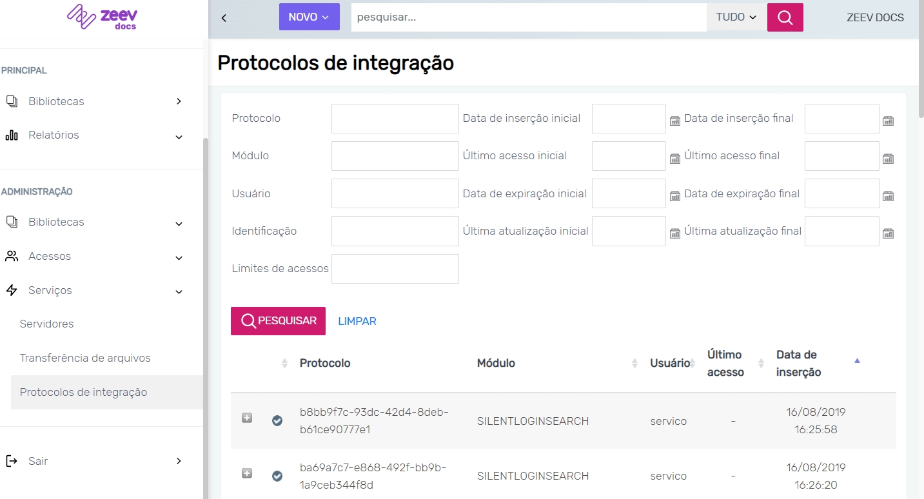Open the TUDO search filter dropdown

(736, 17)
